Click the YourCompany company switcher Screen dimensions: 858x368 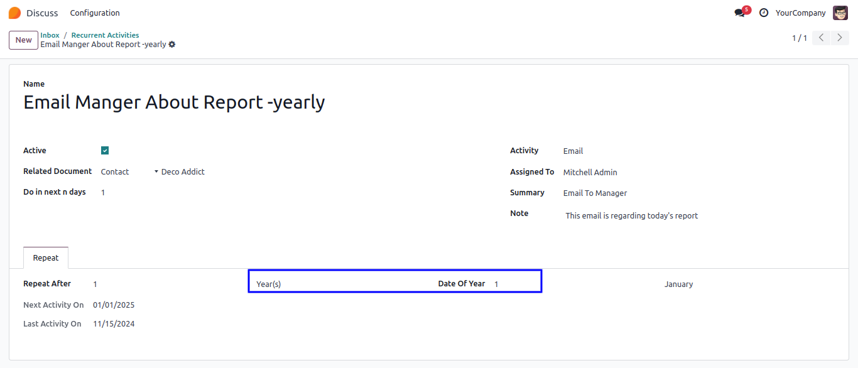point(800,13)
